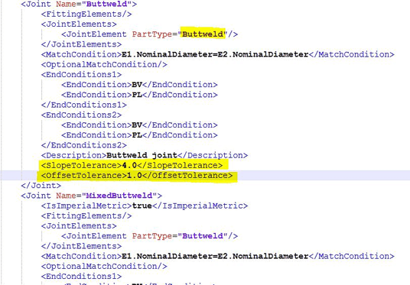Place cursor in Joint Name="Buttweld" opening tag
The height and width of the screenshot is (285, 410).
(x=79, y=4)
